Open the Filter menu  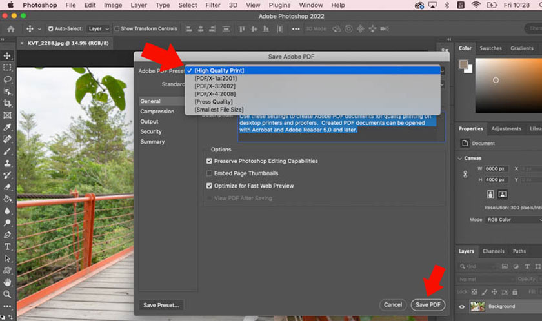tap(212, 5)
